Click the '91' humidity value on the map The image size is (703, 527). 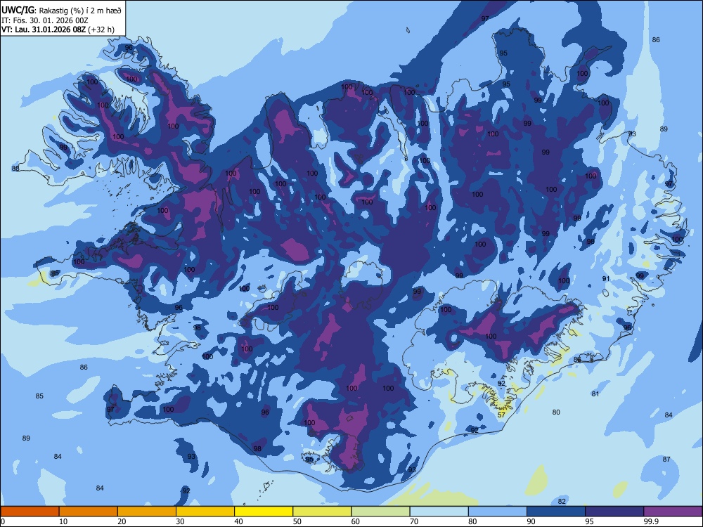[x=606, y=279]
